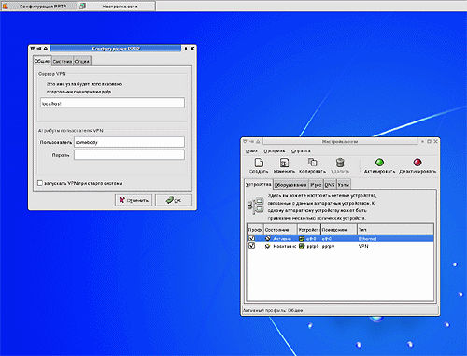This screenshot has width=467, height=356.
Task: Click the Изменить edit device icon
Action: (284, 163)
